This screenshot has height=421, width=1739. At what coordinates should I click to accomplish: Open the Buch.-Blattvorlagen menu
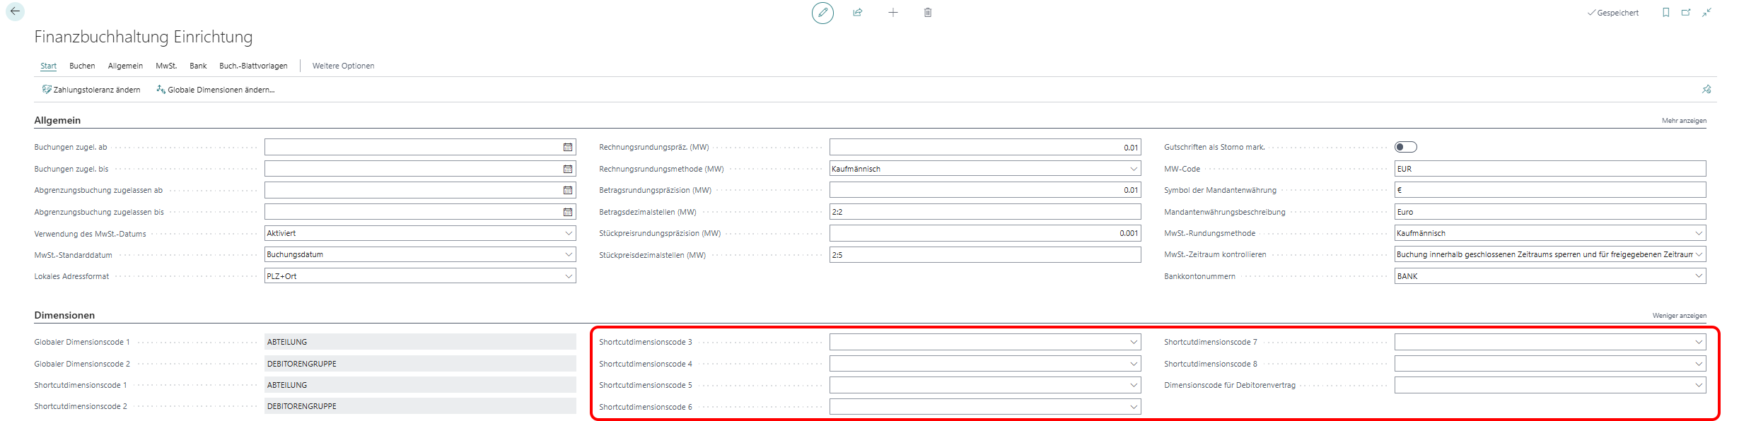click(253, 66)
